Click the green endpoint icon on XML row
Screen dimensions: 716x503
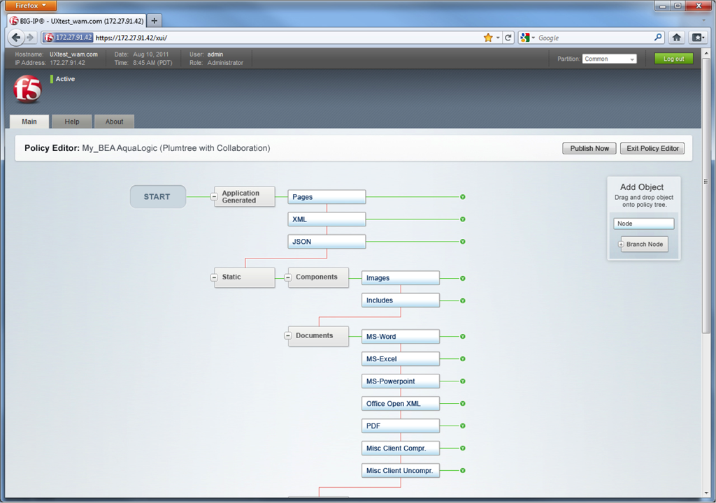click(x=463, y=219)
